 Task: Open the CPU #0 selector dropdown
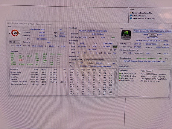[14, 42]
